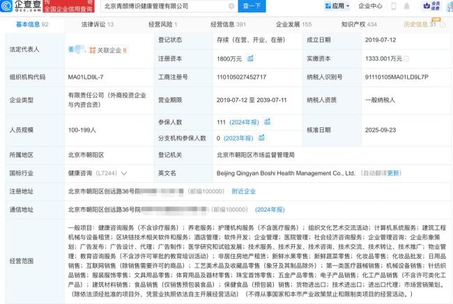Select taxpayer ID 91110105MA01LD9L7P
This screenshot has height=304, width=453.
click(x=397, y=77)
